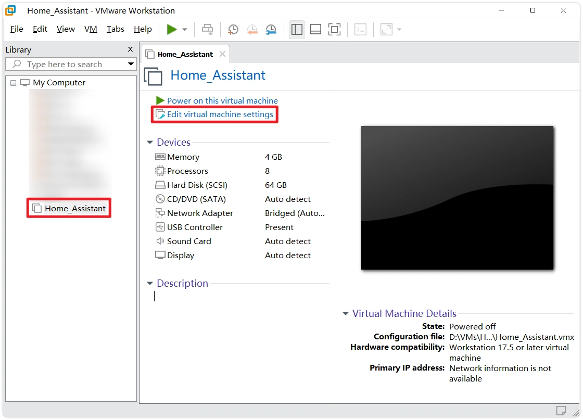Open the Help menu
The height and width of the screenshot is (420, 583).
pyautogui.click(x=143, y=29)
